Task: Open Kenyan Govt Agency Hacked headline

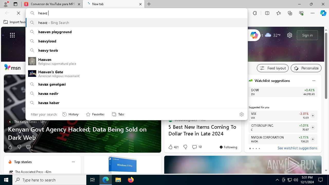Action: click(x=77, y=133)
